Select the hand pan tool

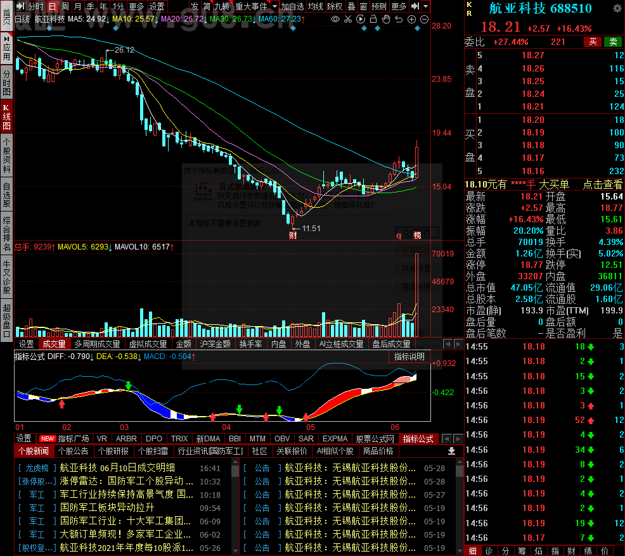[x=386, y=19]
